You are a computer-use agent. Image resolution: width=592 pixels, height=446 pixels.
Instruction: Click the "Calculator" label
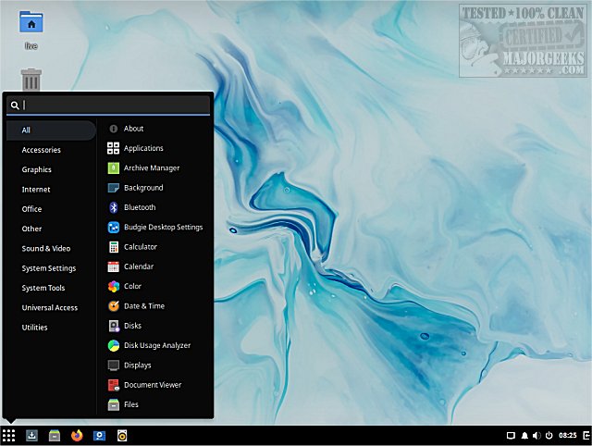point(141,247)
